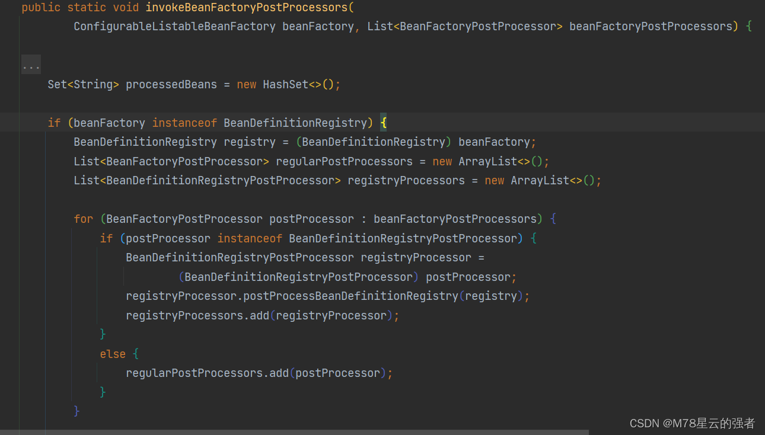The image size is (765, 435).
Task: Click the registryProcessor variable before the equals sign
Action: coord(416,258)
